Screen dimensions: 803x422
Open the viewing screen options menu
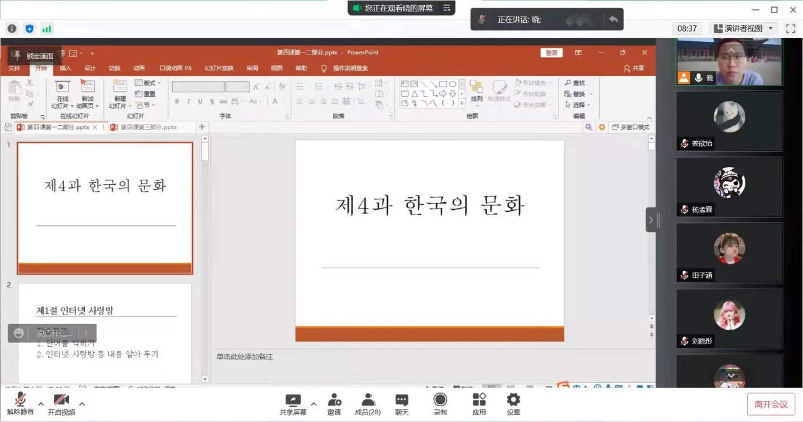coord(446,8)
